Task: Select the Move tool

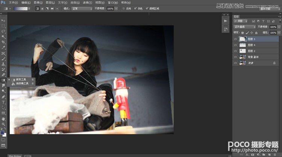Action: [3, 21]
